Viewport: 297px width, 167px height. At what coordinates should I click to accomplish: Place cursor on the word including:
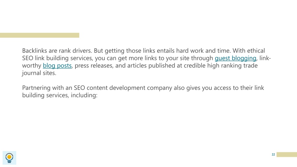coord(84,95)
